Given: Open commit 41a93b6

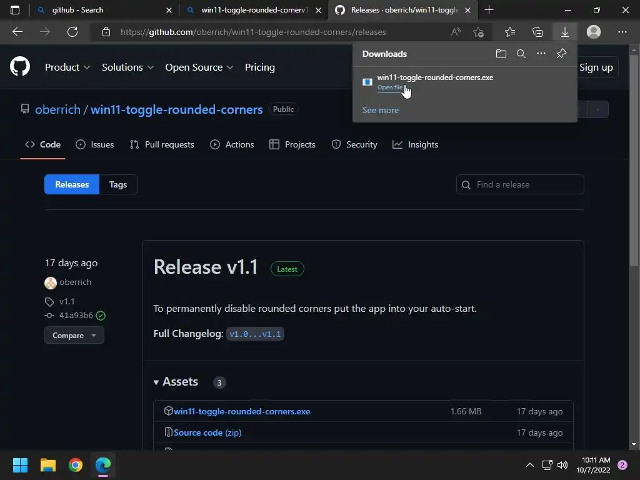Looking at the screenshot, I should (76, 316).
